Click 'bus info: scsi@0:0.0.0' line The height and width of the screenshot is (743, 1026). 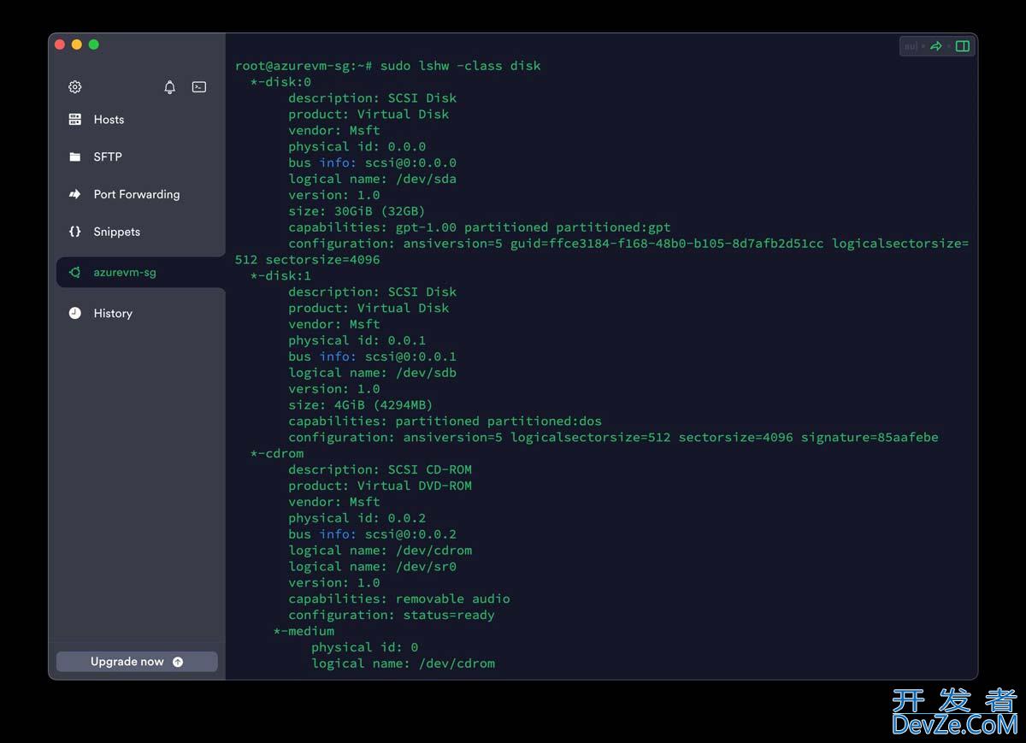tap(372, 162)
